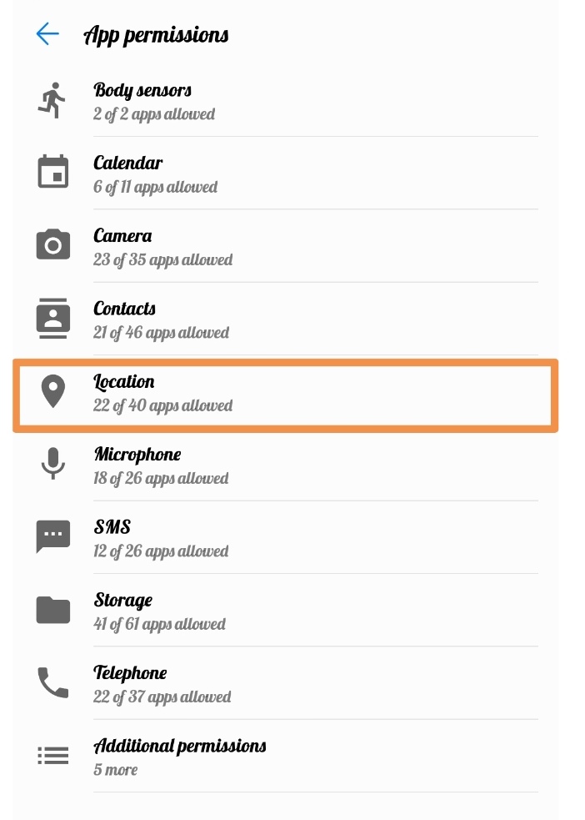Tap the Telephone handset icon
Screen dimensions: 585x820
[x=52, y=682]
